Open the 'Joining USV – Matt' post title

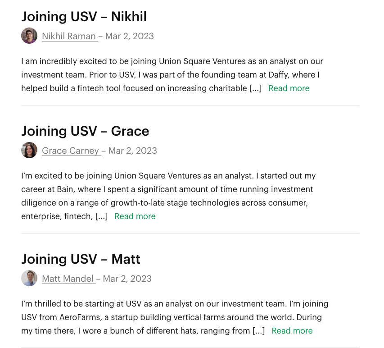(81, 259)
